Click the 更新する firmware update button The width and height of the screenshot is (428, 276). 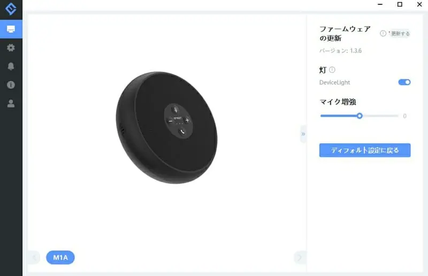click(400, 34)
